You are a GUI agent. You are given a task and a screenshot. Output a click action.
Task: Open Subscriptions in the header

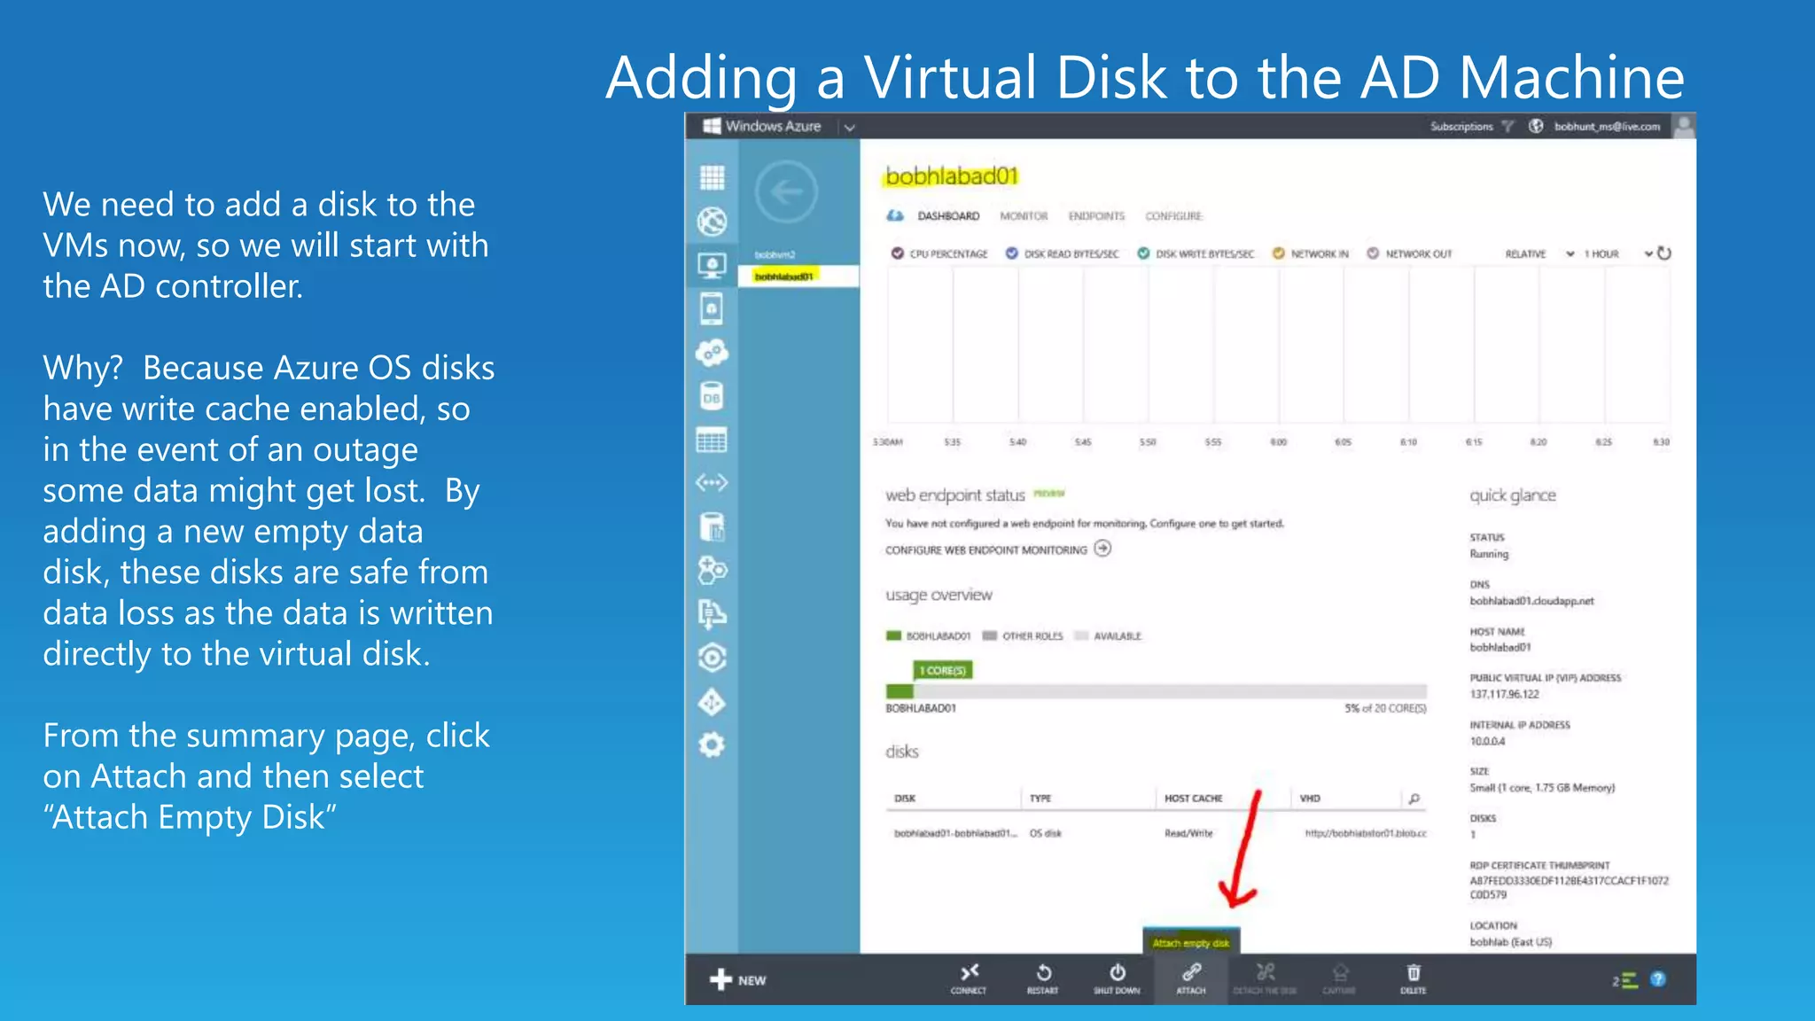1461,127
